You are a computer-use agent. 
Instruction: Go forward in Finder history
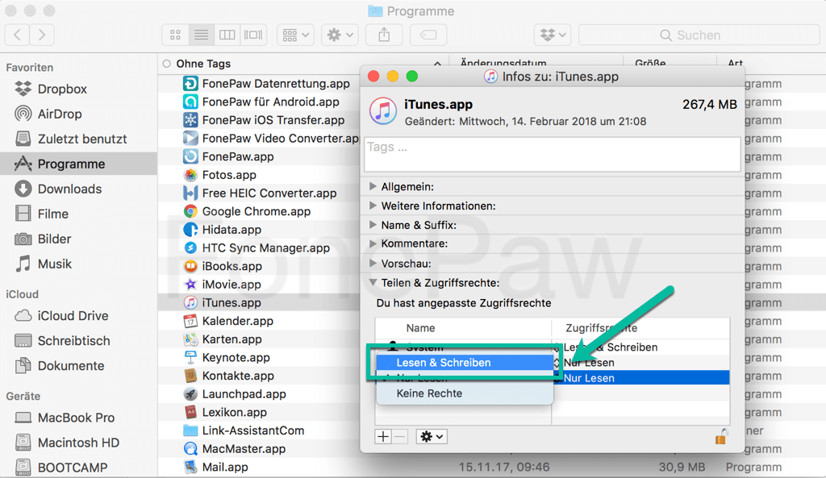pyautogui.click(x=42, y=35)
